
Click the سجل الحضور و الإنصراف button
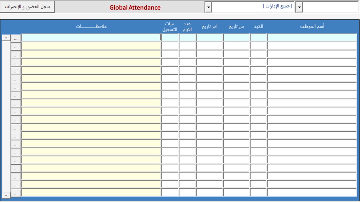click(27, 7)
